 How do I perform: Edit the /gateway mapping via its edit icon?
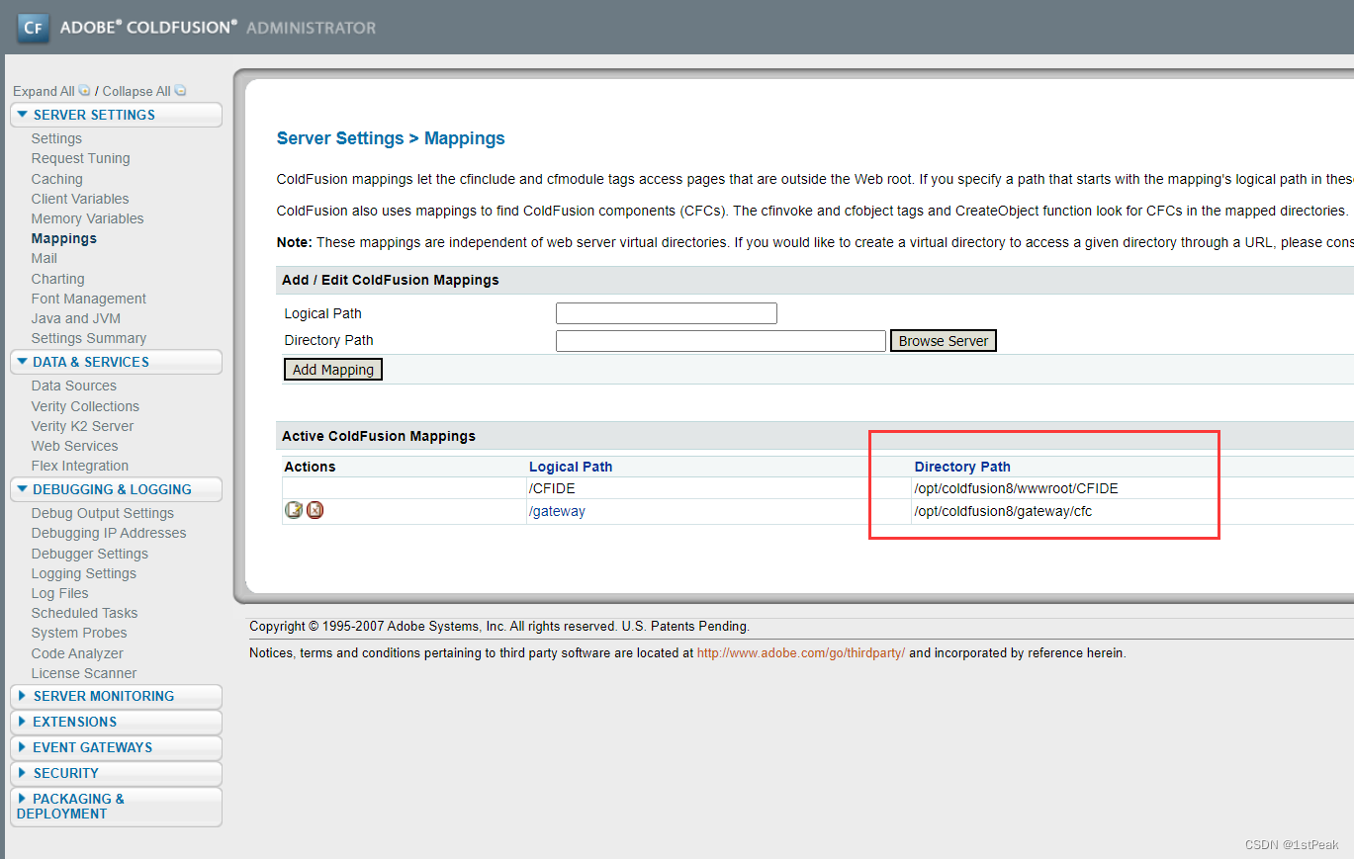point(294,510)
